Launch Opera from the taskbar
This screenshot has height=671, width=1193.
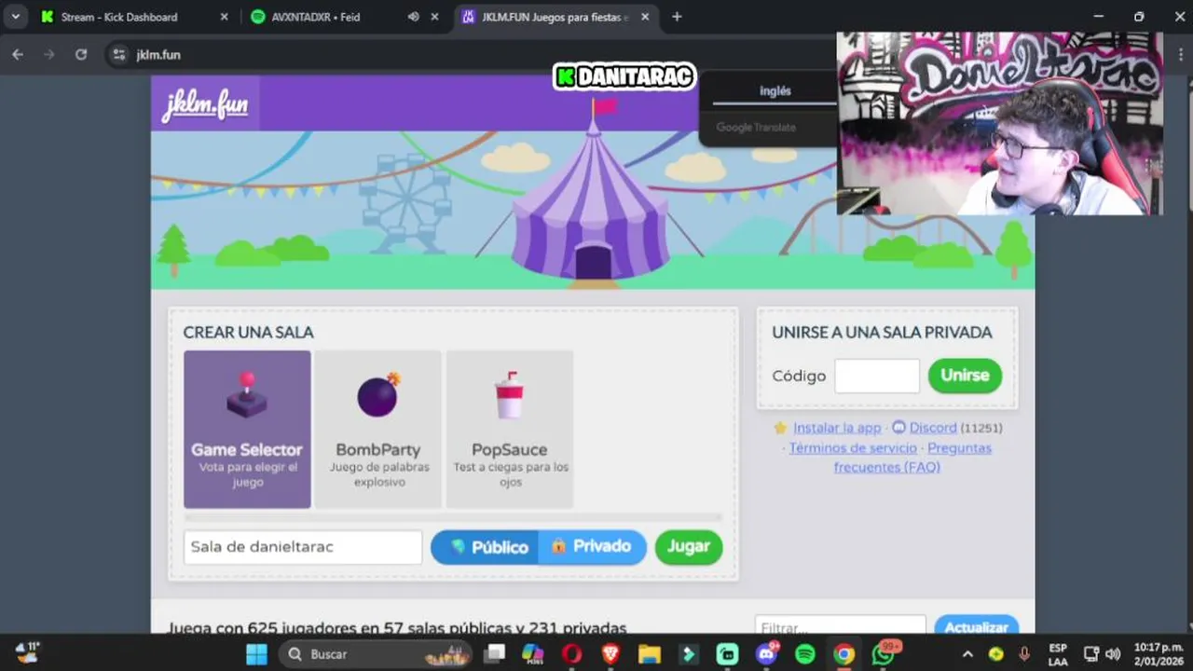click(x=572, y=654)
